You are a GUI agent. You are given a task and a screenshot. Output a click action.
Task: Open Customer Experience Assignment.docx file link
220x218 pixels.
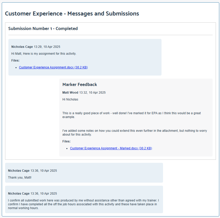(x=53, y=67)
